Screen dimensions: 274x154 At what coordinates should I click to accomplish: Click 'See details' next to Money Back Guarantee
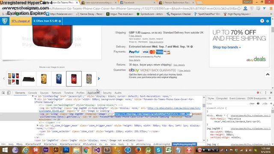pos(185,71)
